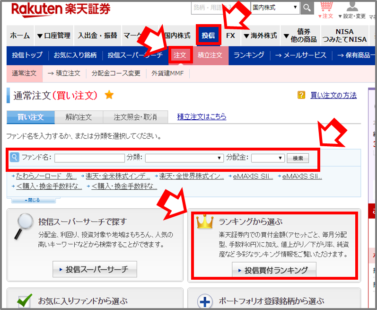The width and height of the screenshot is (377, 310).
Task: Click the gold star favorite icon
Action: tap(109, 95)
